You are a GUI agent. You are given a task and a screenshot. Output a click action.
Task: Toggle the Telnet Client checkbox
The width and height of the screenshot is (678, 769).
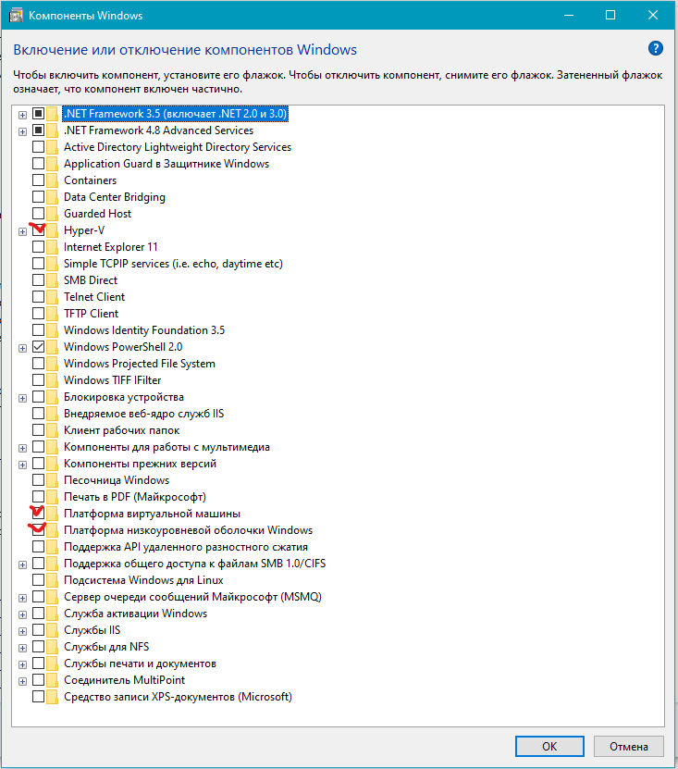pos(38,297)
